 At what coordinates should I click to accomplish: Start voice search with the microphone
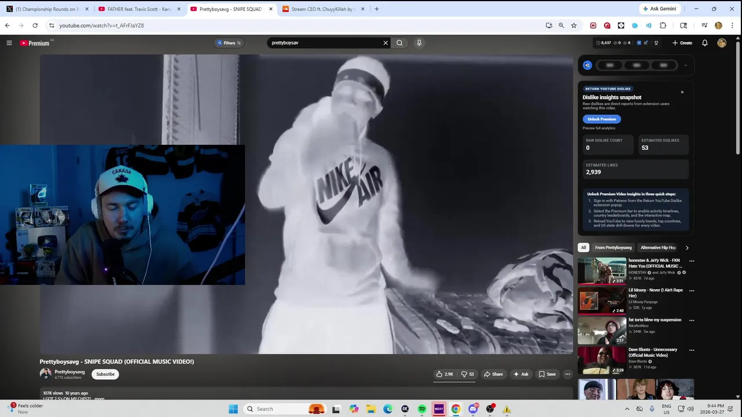pyautogui.click(x=419, y=43)
